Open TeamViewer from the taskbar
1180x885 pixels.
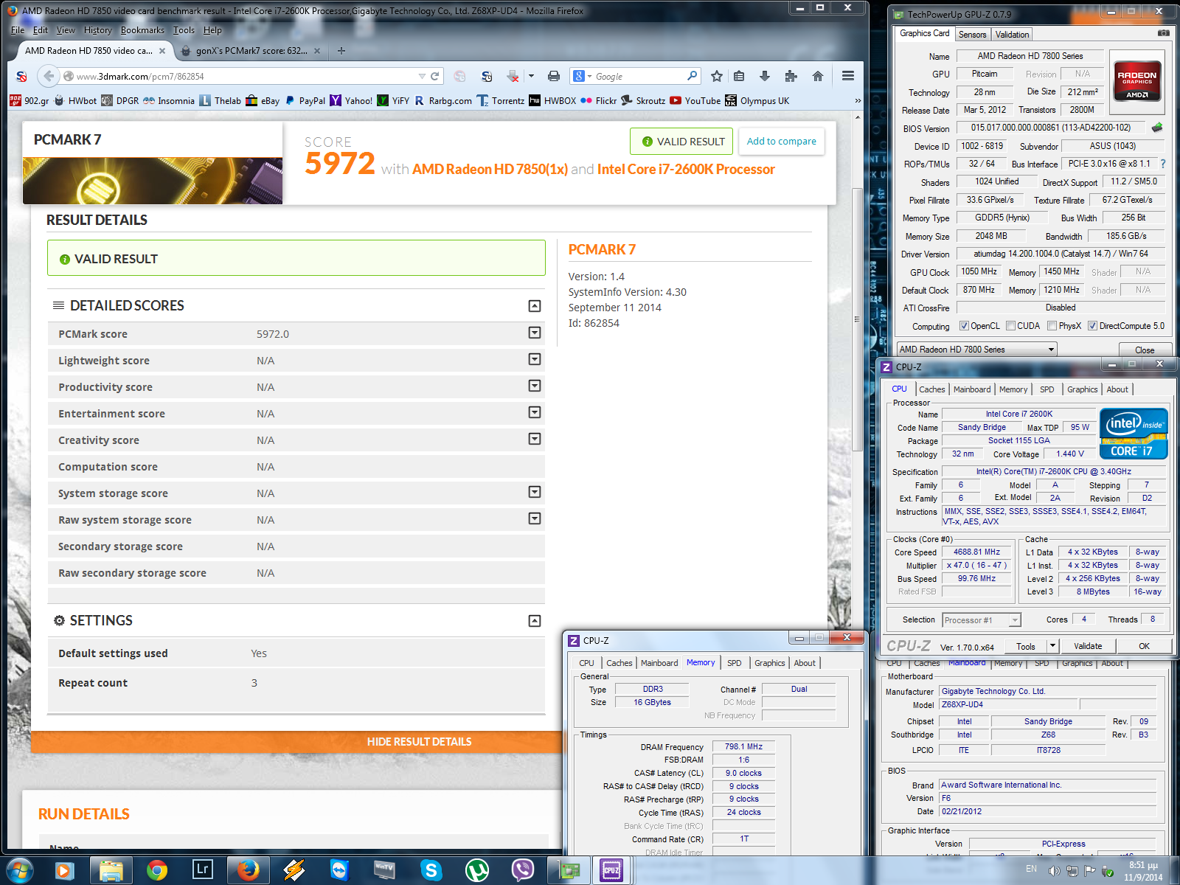[339, 870]
